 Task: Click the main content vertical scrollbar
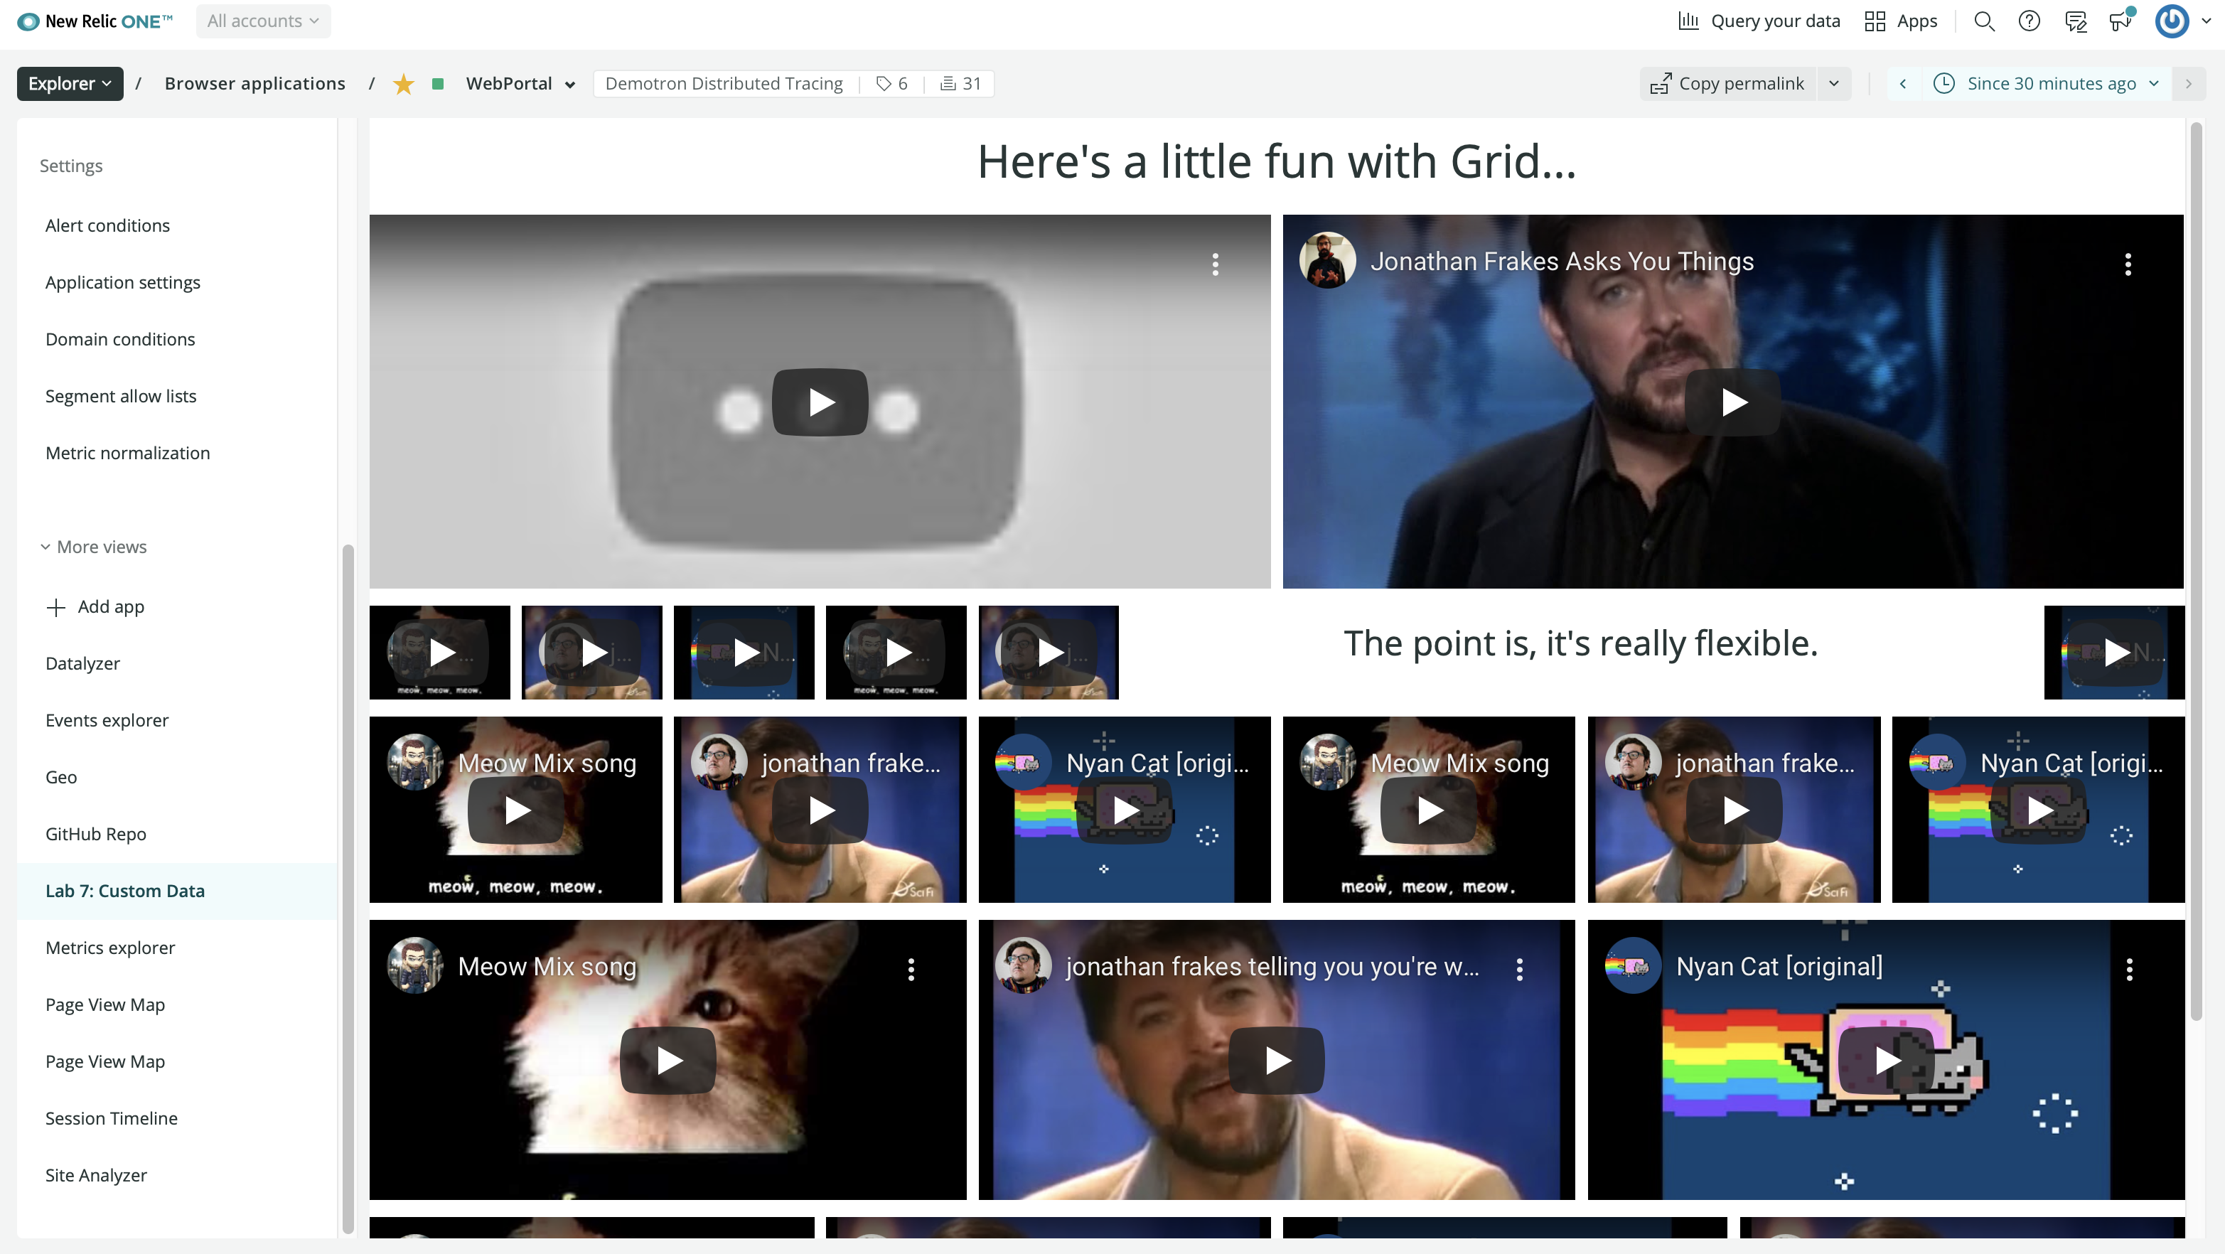coord(2196,570)
